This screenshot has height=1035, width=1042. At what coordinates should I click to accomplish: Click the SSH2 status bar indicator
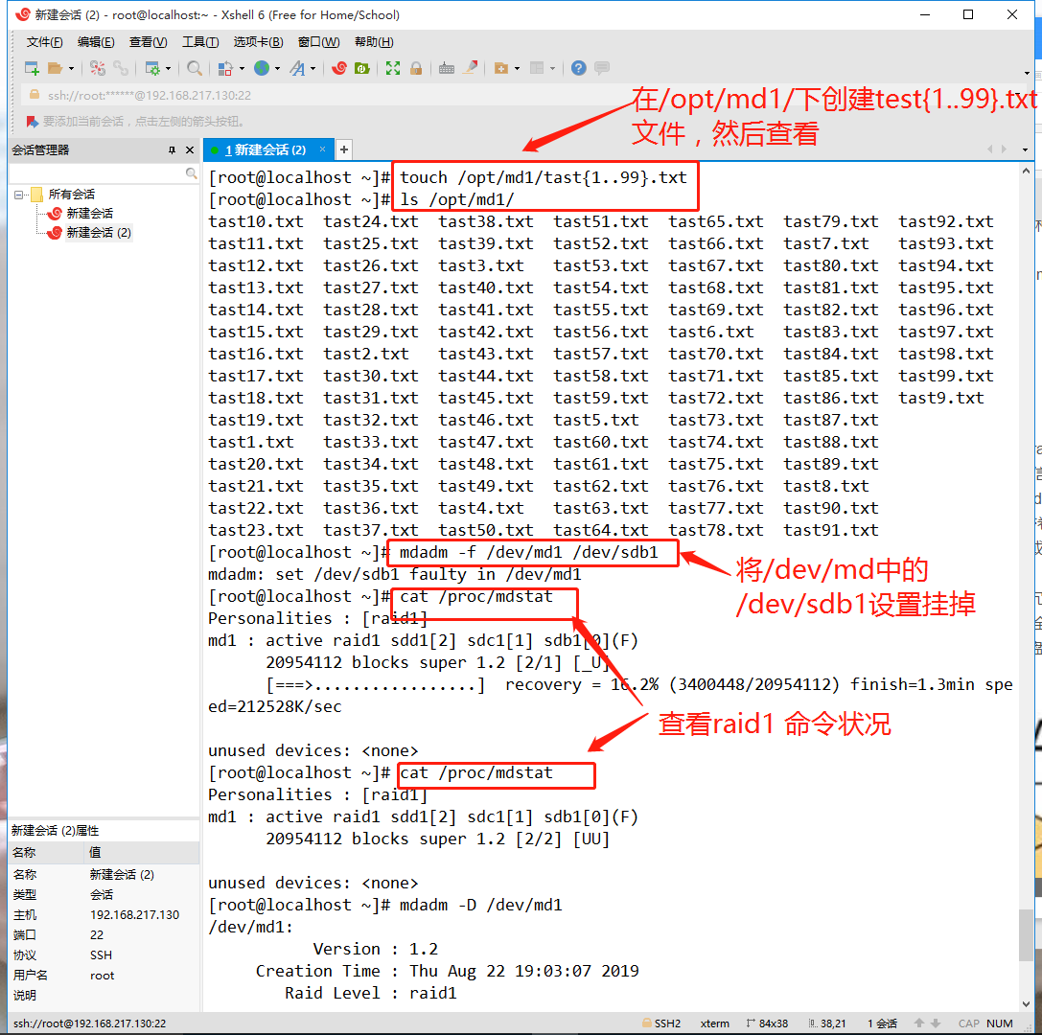pos(661,1023)
